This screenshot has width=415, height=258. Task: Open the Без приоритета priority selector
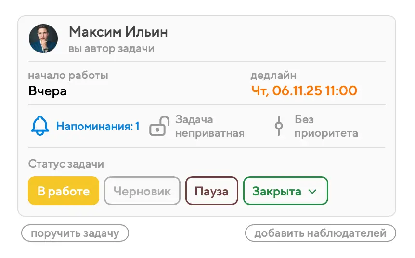[x=326, y=126]
